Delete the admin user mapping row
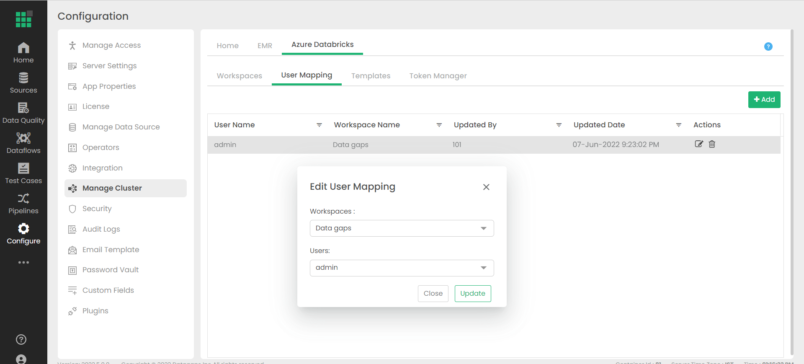 (712, 144)
